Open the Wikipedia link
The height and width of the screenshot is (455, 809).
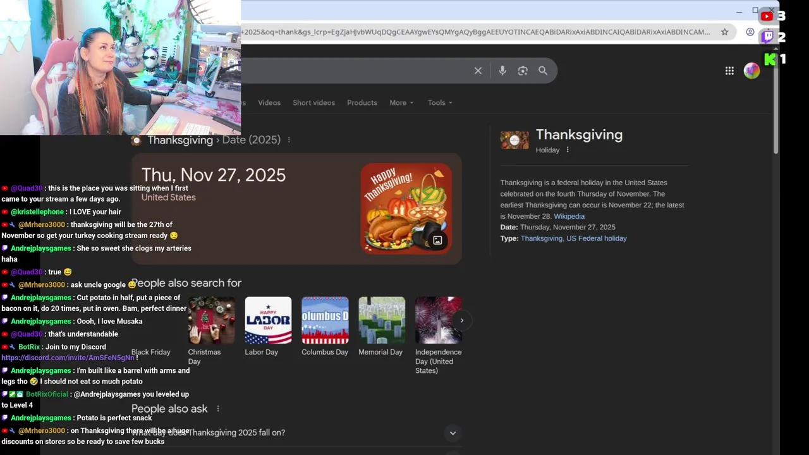tap(569, 216)
